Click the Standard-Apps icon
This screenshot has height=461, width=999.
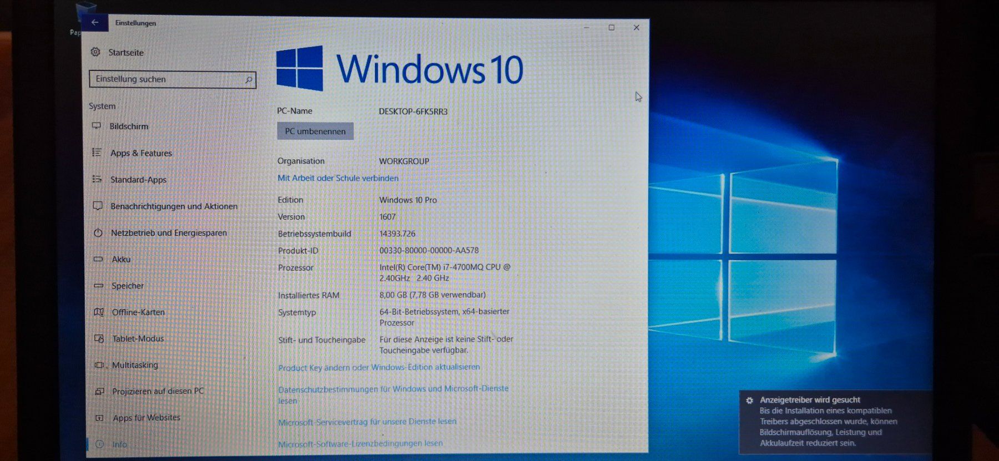point(97,179)
